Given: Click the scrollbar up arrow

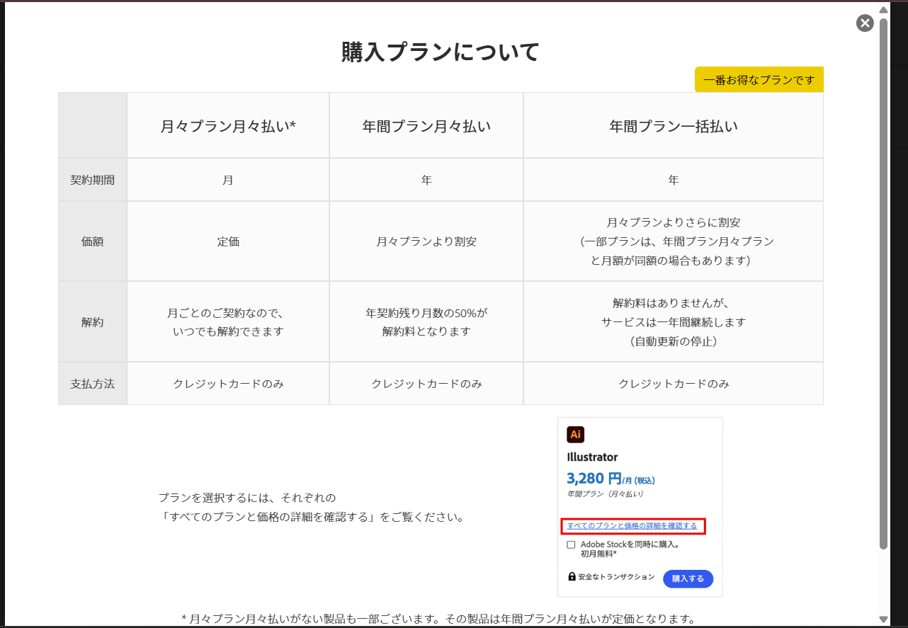Looking at the screenshot, I should point(883,10).
